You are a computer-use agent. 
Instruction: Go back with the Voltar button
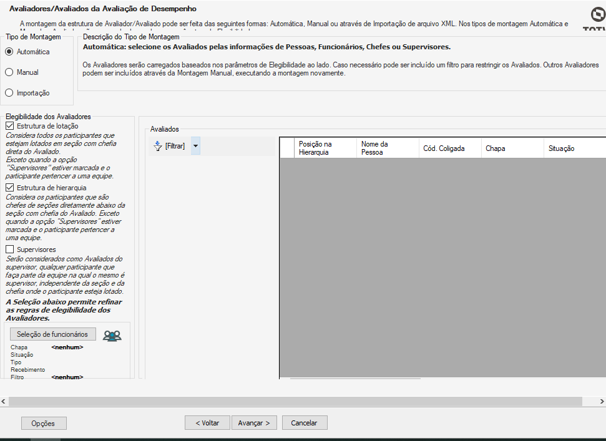tap(207, 423)
